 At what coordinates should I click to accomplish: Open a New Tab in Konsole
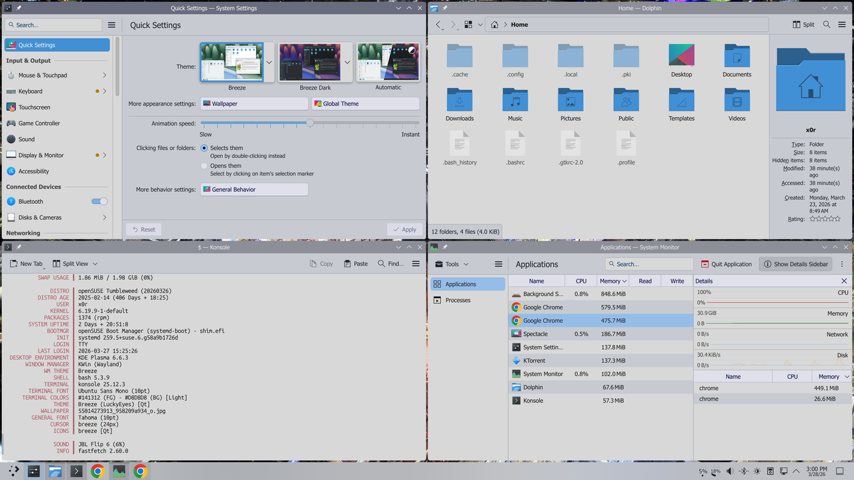point(25,264)
